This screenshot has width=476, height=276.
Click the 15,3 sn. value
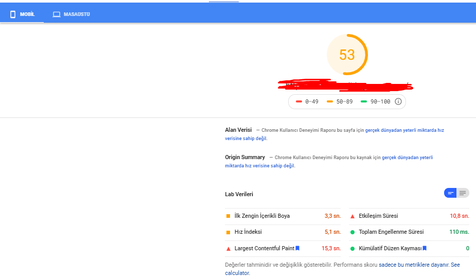click(x=331, y=248)
